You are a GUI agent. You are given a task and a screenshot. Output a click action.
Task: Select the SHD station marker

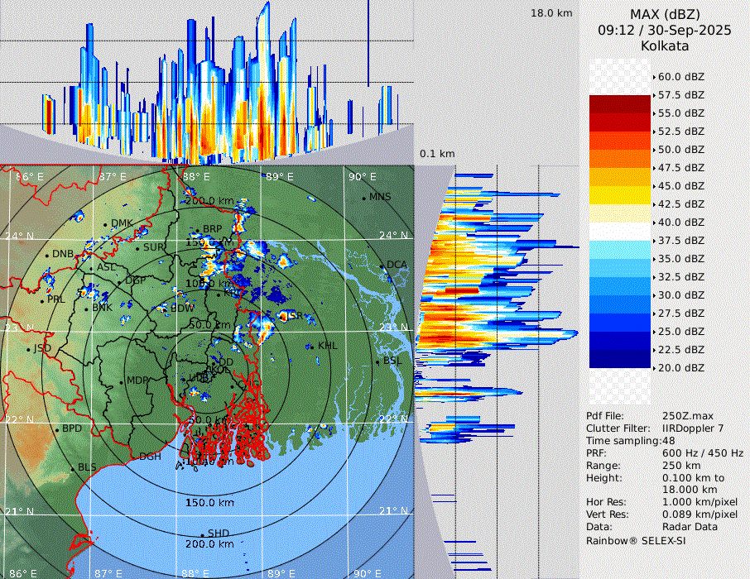203,534
